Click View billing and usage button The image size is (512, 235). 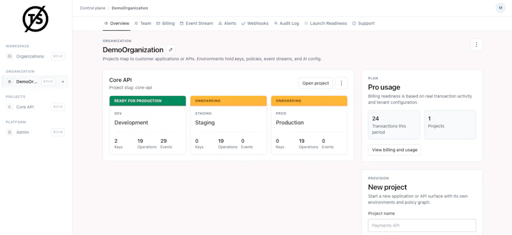394,150
